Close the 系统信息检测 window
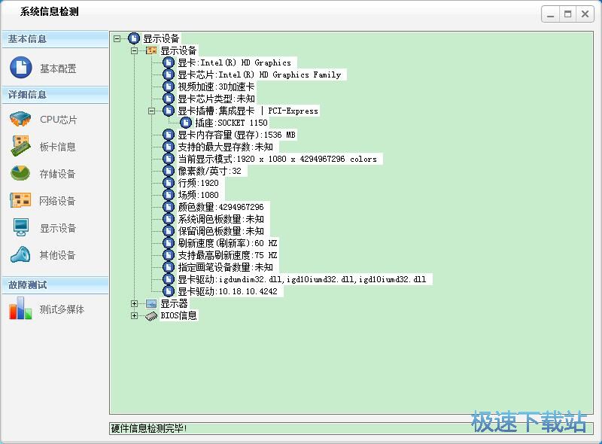The height and width of the screenshot is (444, 602). click(585, 14)
